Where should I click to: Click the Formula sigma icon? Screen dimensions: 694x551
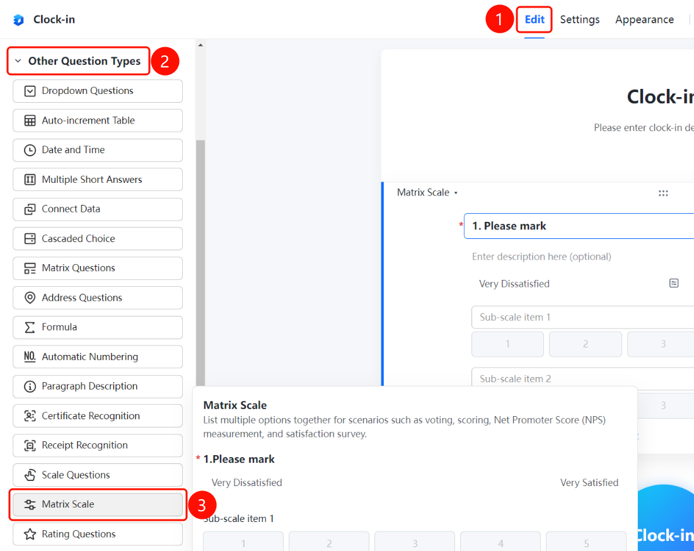[x=30, y=327]
